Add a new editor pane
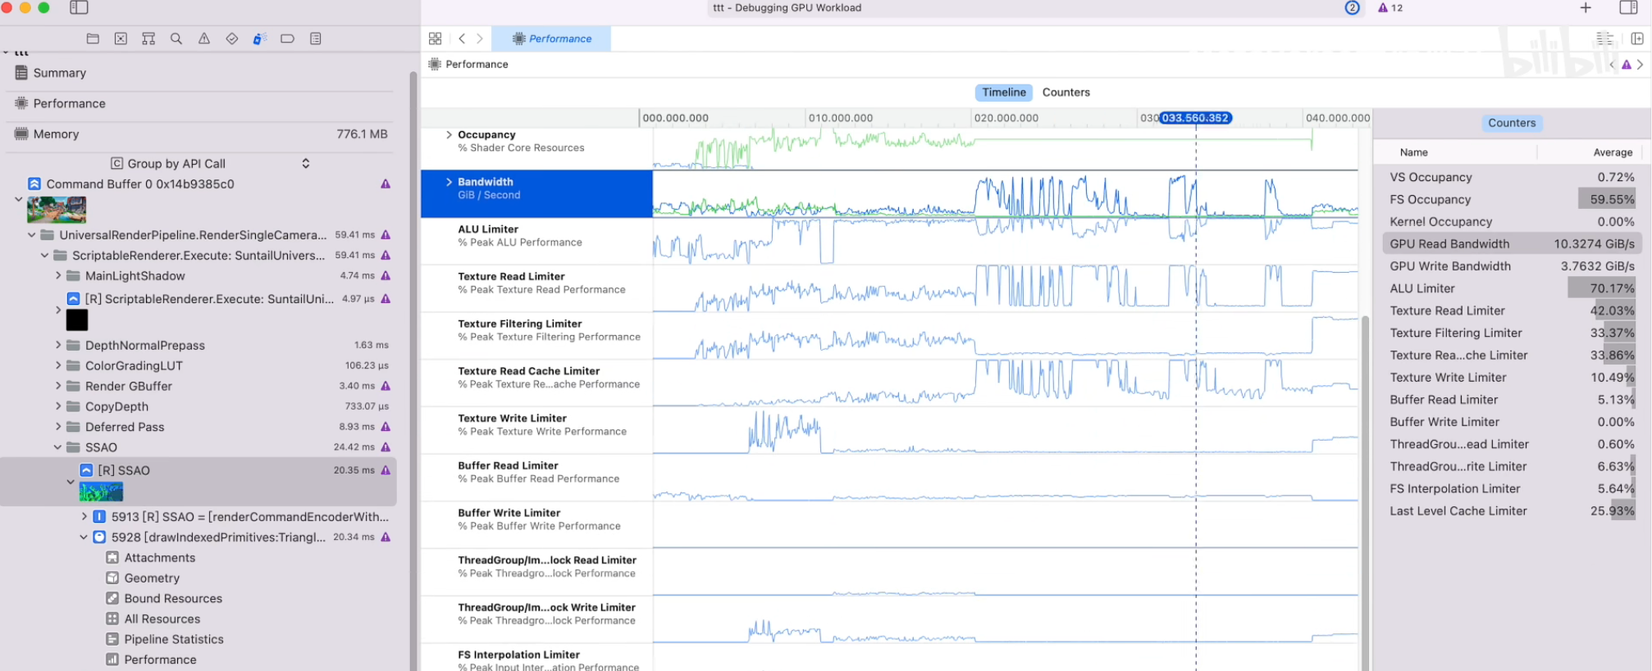Screen dimensions: 1652x671 click(x=1637, y=39)
